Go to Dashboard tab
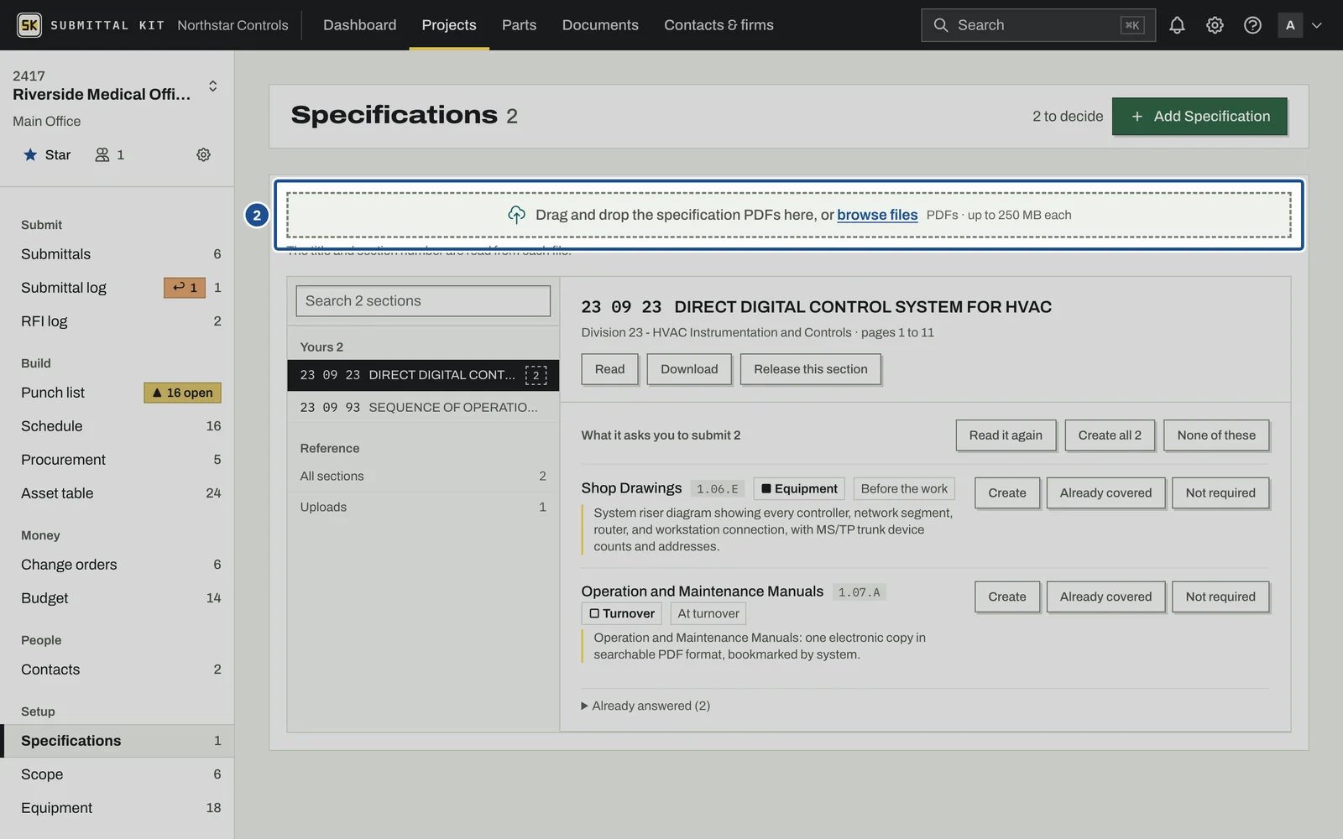Screen dimensions: 1343x839 tap(359, 25)
